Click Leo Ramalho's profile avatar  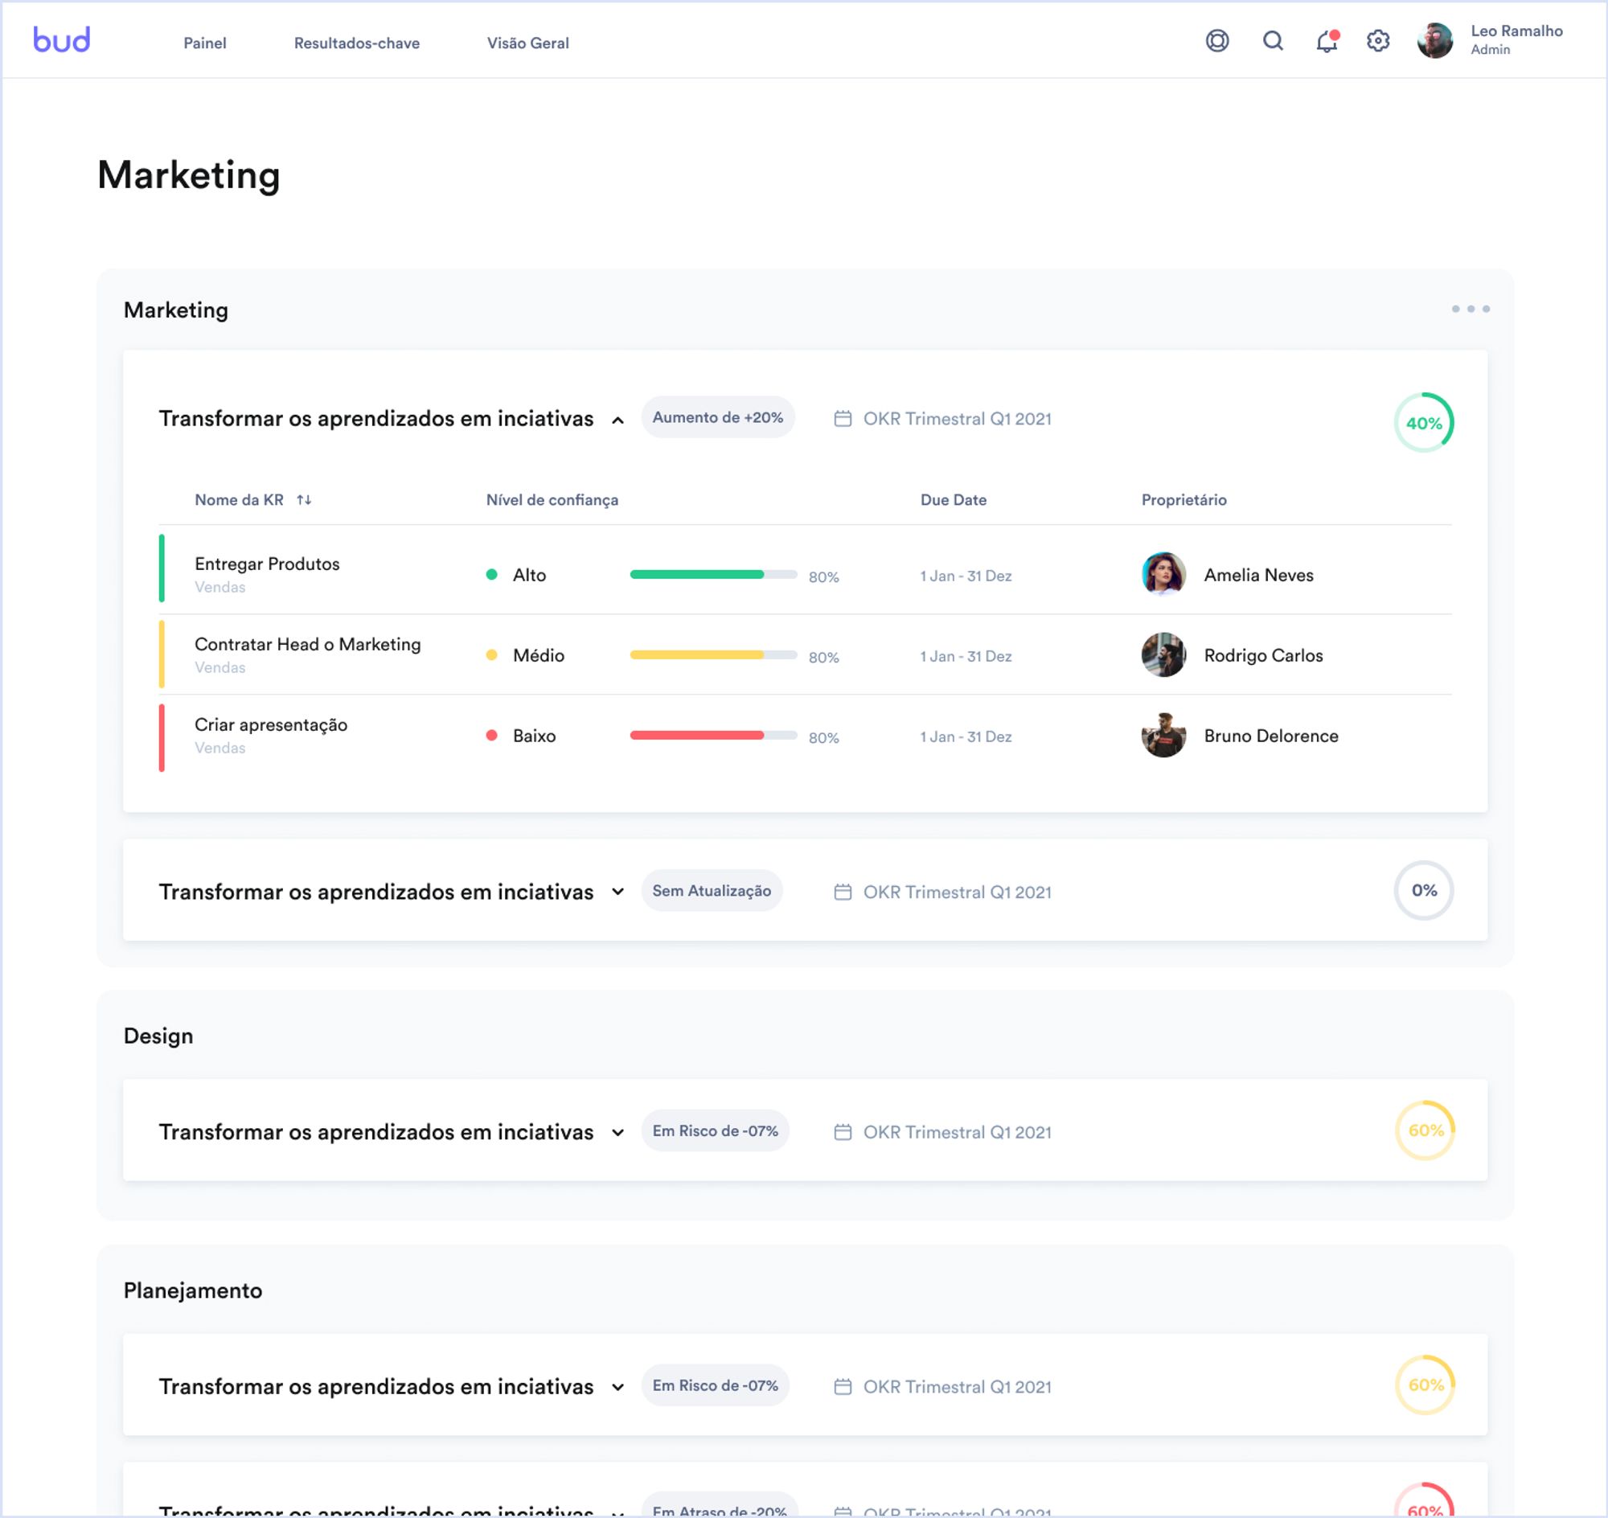pyautogui.click(x=1434, y=40)
